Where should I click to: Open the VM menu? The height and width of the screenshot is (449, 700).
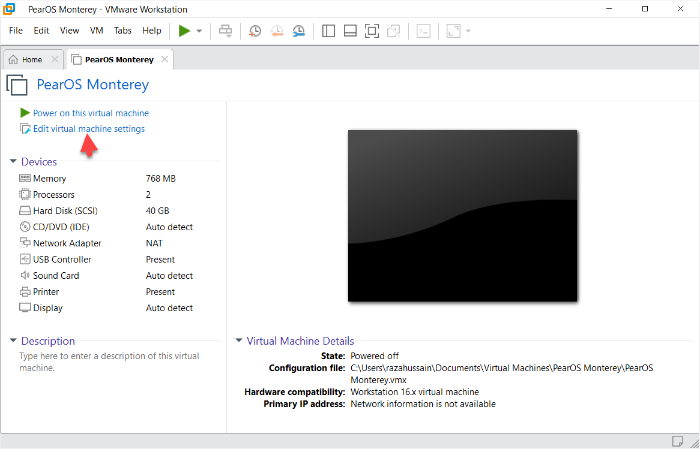point(96,31)
